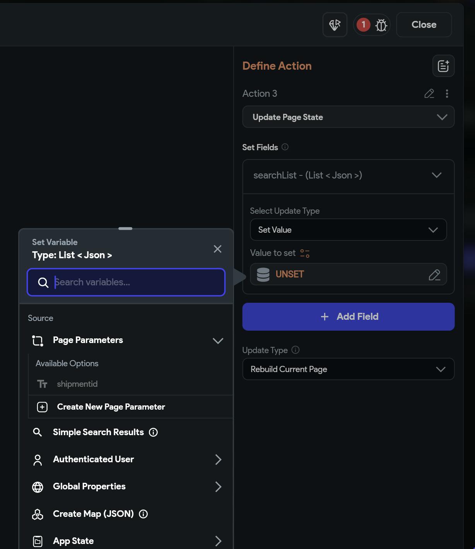
Task: Click the AI gem icon in header
Action: 335,25
